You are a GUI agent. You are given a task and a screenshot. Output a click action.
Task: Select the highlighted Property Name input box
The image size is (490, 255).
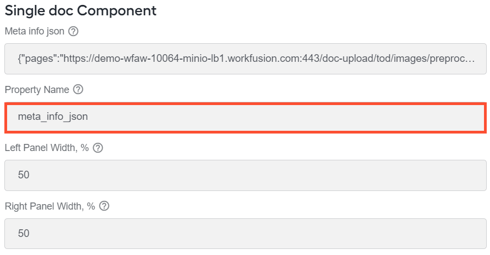pyautogui.click(x=246, y=118)
